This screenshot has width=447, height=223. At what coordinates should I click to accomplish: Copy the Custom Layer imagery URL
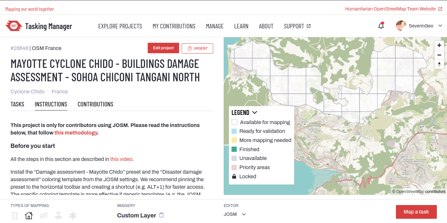tap(161, 215)
